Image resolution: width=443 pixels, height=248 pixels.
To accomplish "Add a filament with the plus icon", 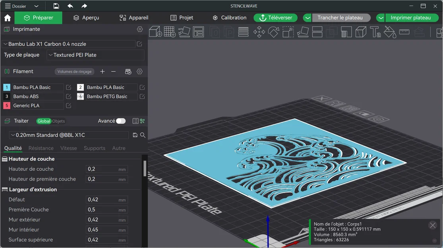I will (102, 72).
